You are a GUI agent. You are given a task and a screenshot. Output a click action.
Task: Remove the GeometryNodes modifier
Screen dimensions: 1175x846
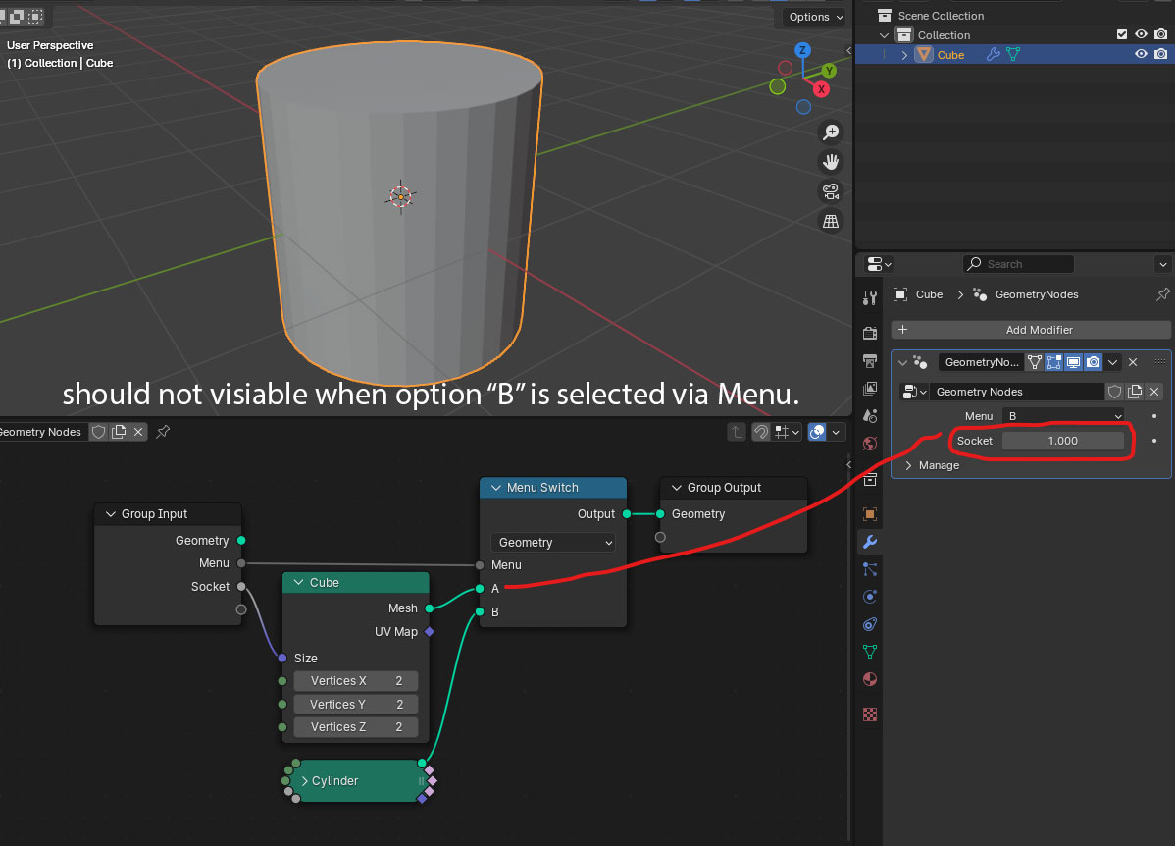tap(1133, 362)
